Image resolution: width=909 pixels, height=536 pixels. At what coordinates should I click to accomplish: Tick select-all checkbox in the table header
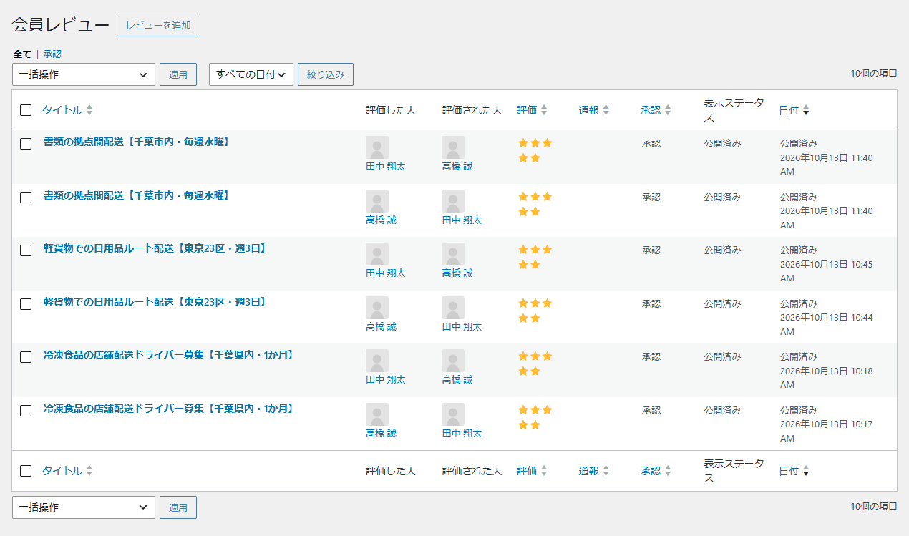point(26,110)
